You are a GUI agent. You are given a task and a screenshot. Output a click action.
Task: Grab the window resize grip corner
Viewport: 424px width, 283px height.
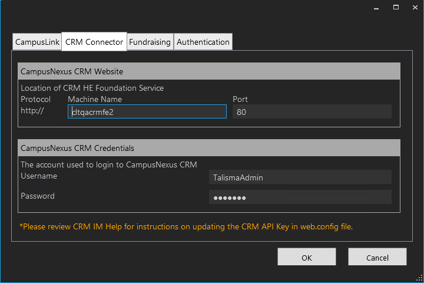pos(419,278)
